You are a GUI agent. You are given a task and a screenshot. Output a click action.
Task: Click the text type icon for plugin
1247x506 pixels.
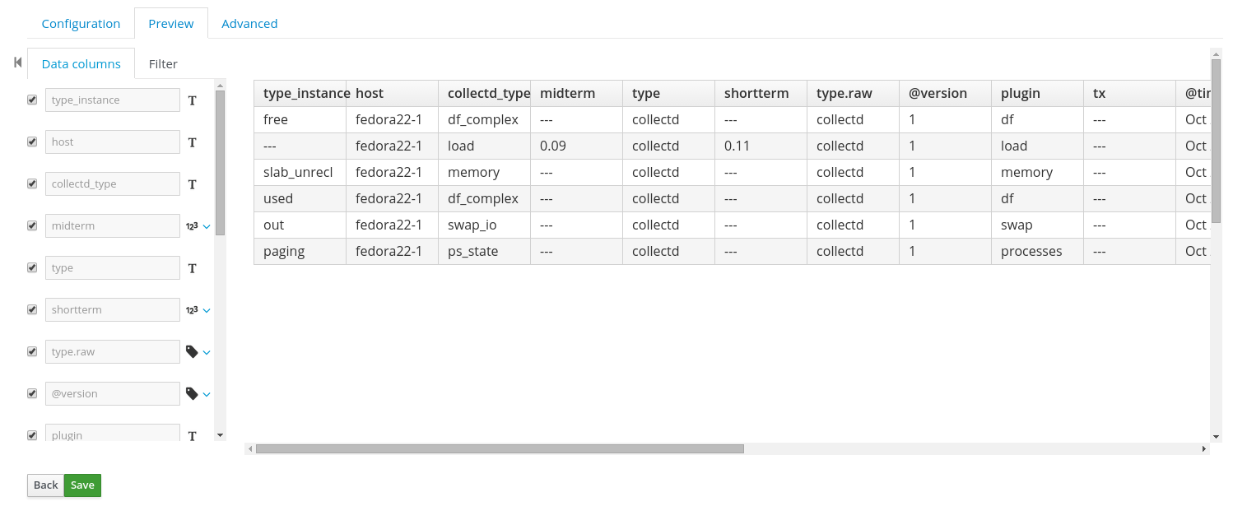click(192, 435)
